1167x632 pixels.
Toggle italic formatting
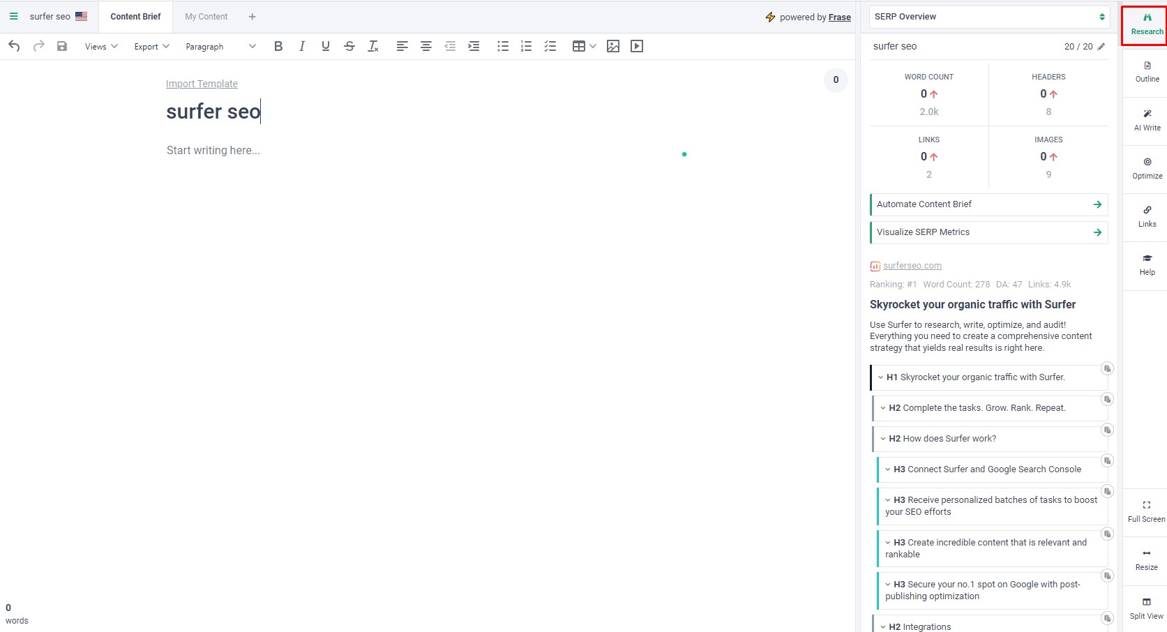tap(301, 46)
